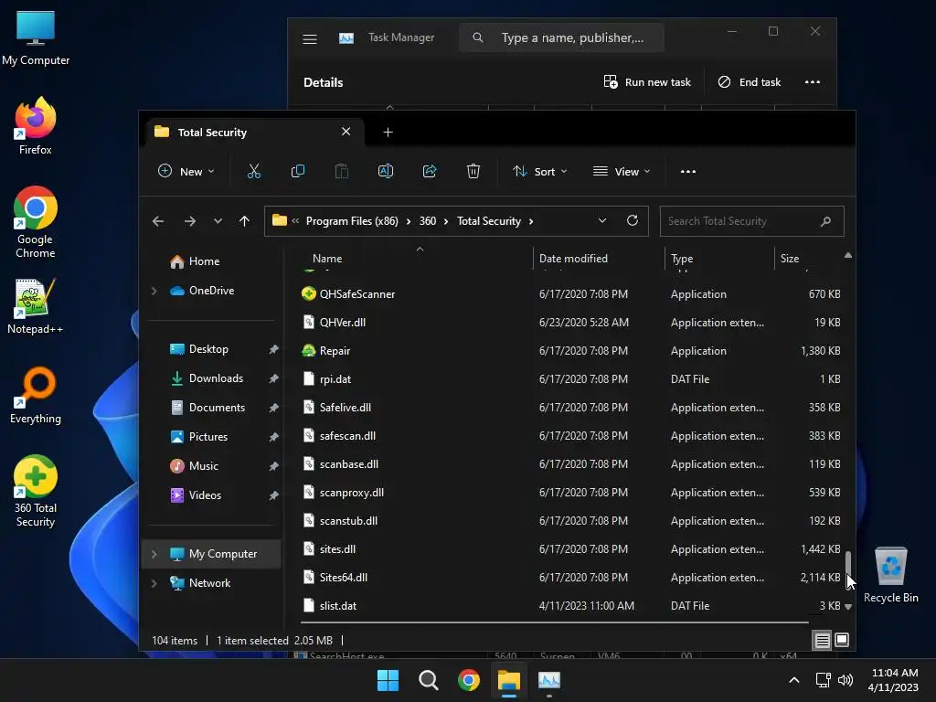Go back with the Explorer back arrow

[x=158, y=221]
